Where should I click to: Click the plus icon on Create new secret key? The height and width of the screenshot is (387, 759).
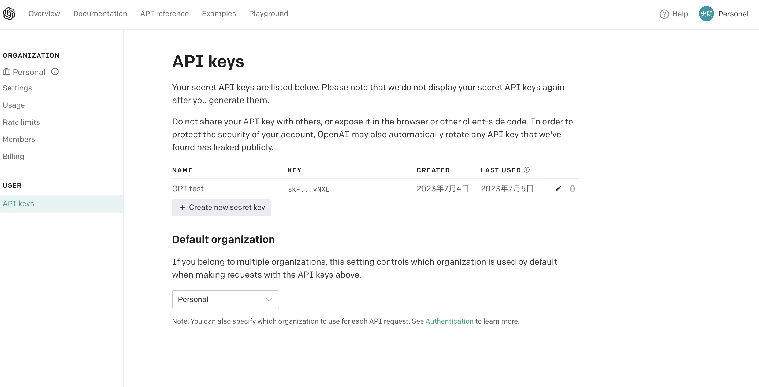pyautogui.click(x=182, y=207)
